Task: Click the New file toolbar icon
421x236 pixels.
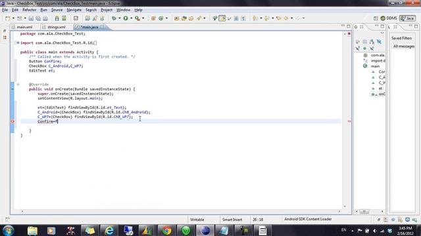Action: (7, 18)
